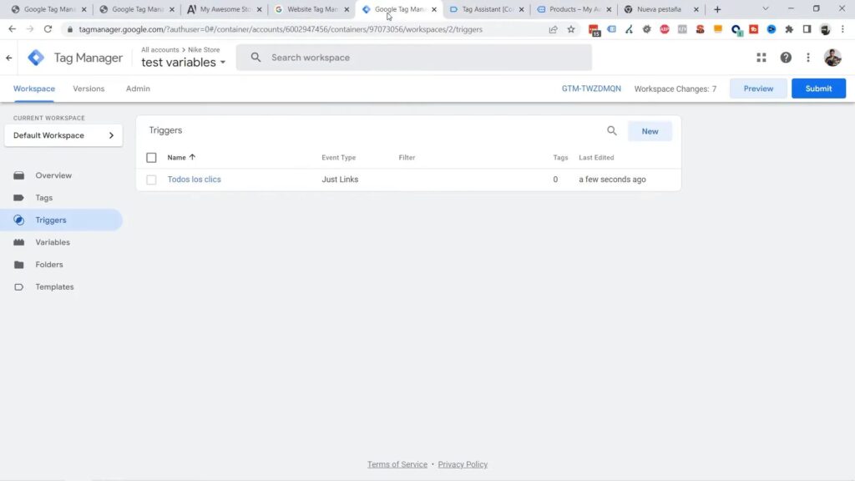Switch to the Admin tab
This screenshot has height=481, width=855.
[x=138, y=89]
